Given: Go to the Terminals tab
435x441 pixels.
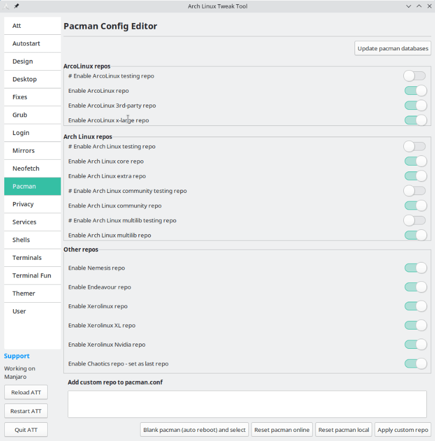Looking at the screenshot, I should [32, 258].
